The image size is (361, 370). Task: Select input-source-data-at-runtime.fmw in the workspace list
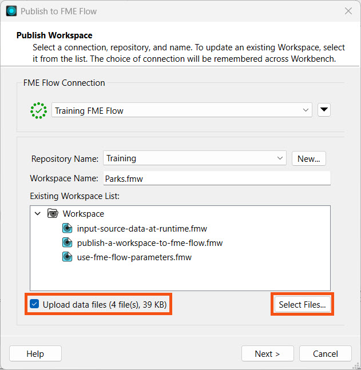pos(142,229)
